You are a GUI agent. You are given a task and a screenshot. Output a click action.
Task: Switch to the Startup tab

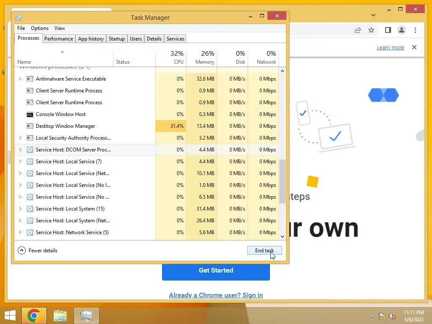(117, 39)
